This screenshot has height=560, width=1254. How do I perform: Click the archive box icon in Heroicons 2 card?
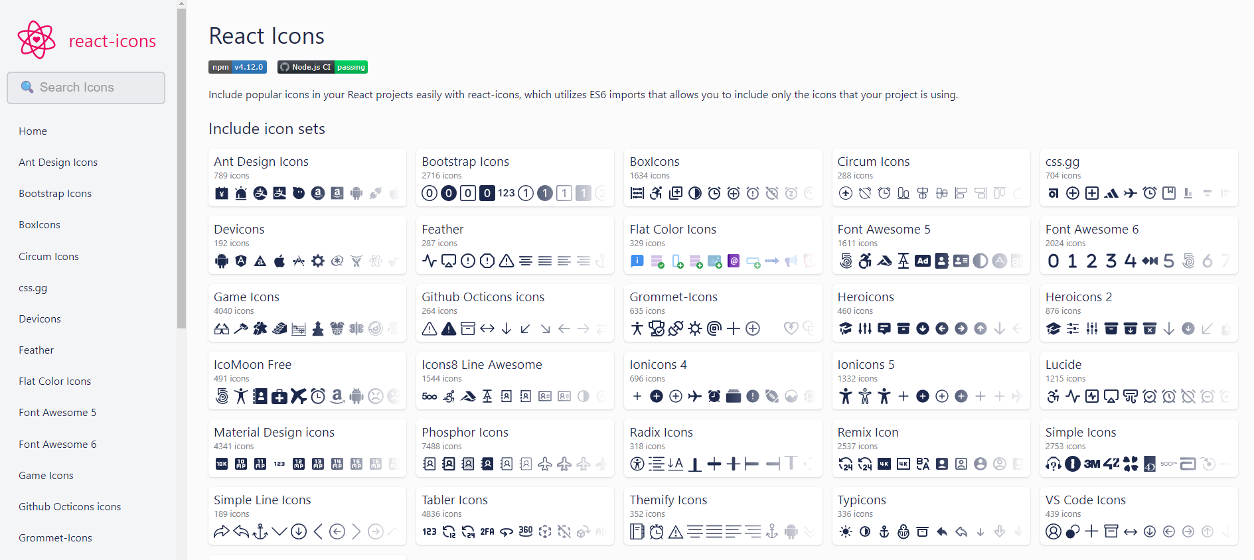(x=1111, y=328)
